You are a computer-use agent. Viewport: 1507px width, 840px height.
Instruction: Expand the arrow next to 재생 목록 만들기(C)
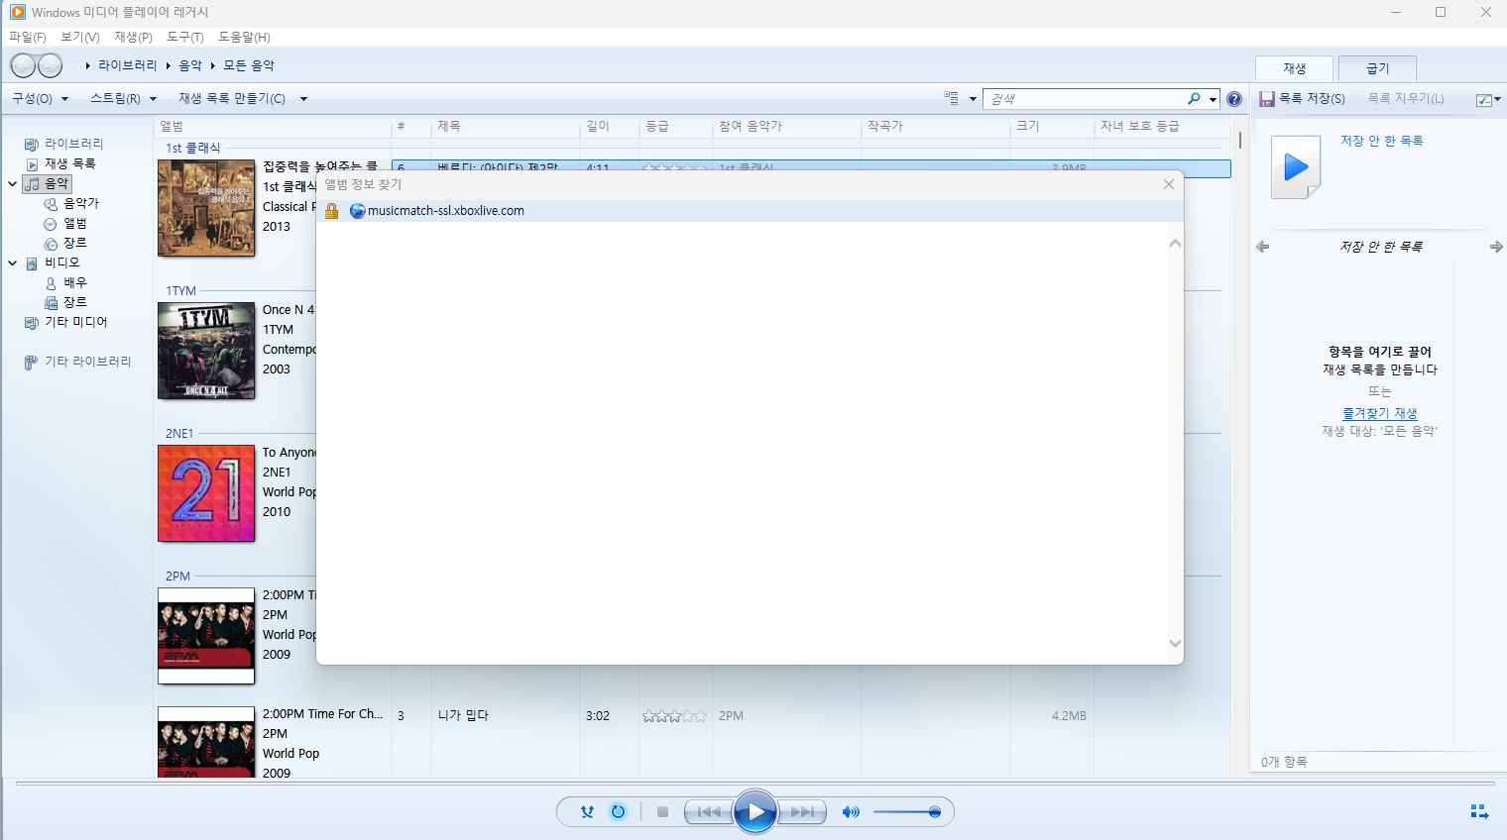(x=303, y=99)
